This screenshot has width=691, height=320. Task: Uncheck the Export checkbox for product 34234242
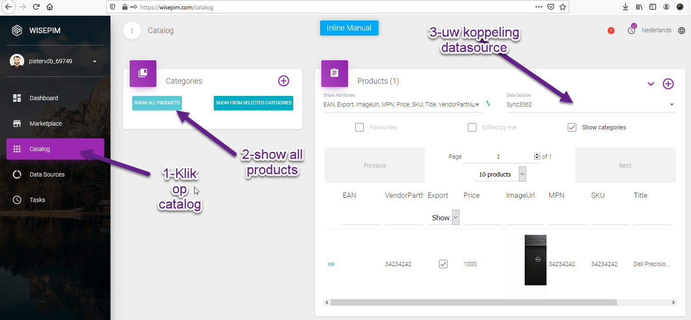tap(443, 264)
